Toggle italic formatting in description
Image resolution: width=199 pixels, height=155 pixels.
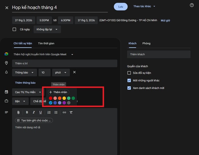(34, 112)
